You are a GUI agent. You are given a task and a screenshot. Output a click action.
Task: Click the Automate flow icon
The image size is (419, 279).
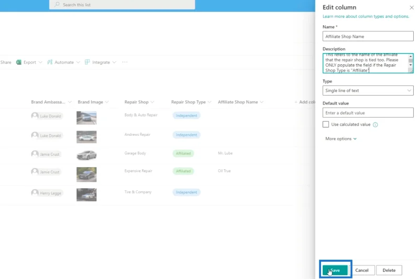[x=50, y=62]
